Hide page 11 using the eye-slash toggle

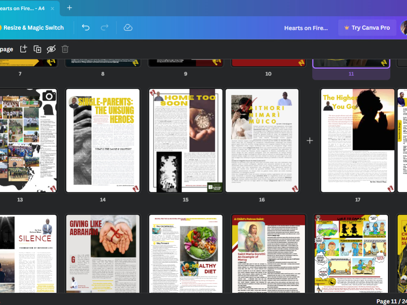[x=51, y=49]
